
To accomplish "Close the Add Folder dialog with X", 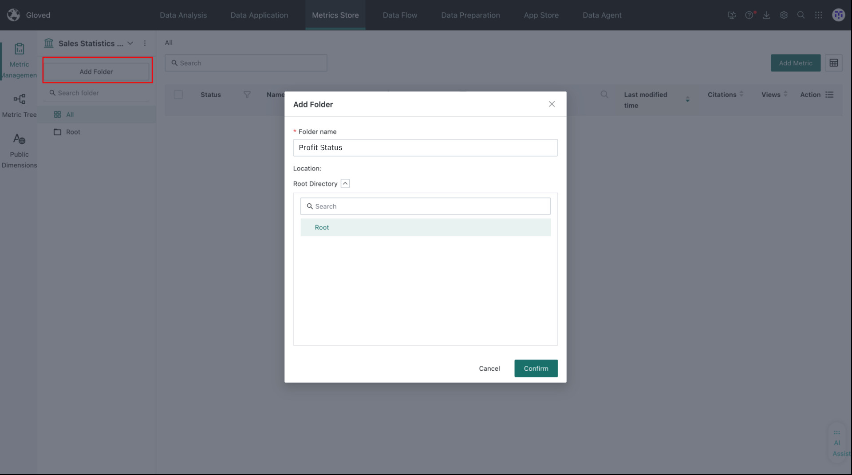I will (552, 104).
